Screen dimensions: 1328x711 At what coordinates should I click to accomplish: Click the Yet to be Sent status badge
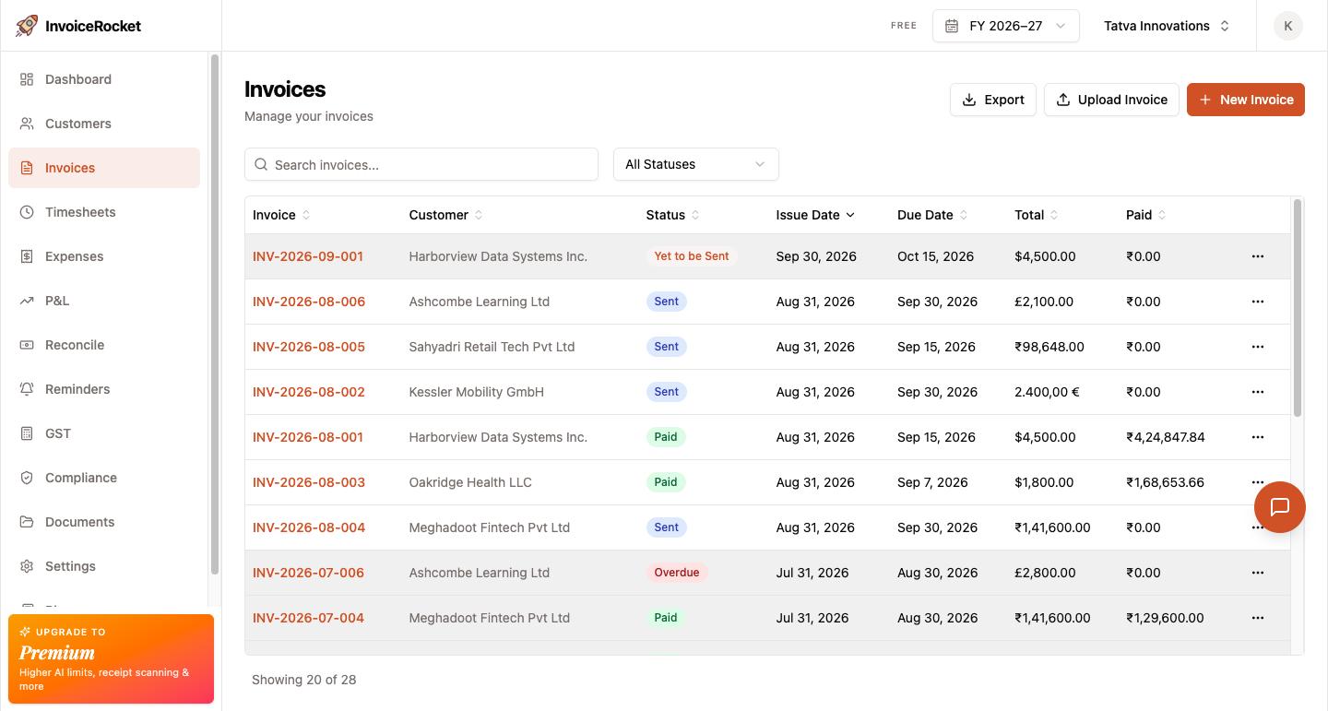(692, 256)
